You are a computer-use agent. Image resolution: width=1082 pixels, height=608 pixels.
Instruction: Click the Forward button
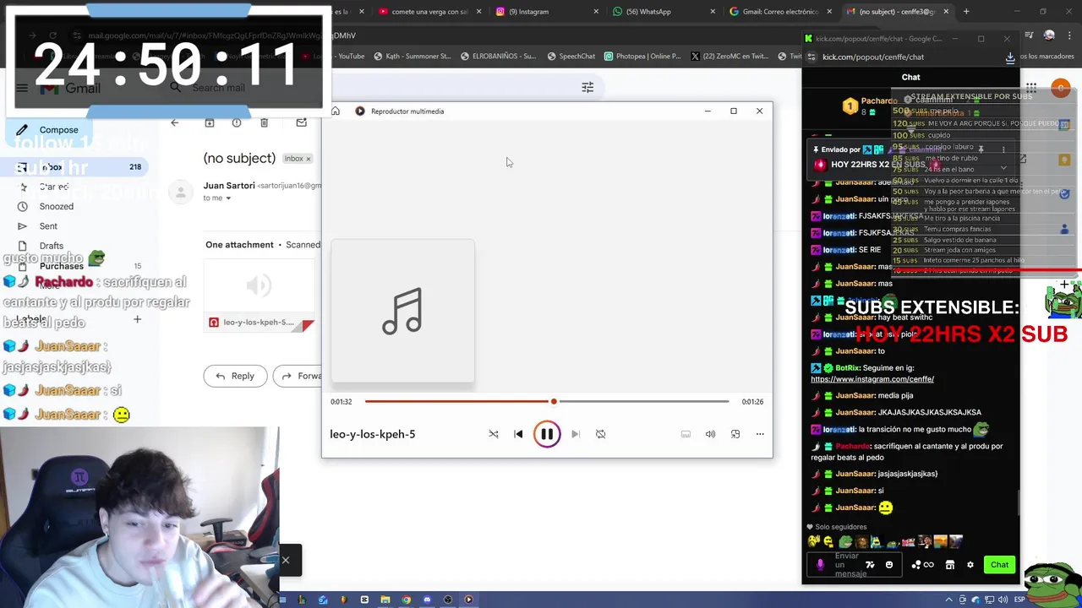301,376
